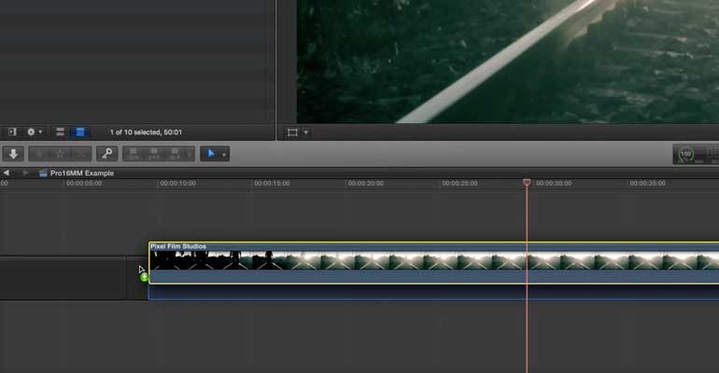
Task: Click the 00:00:10:00 ruler timecode
Action: click(x=178, y=183)
